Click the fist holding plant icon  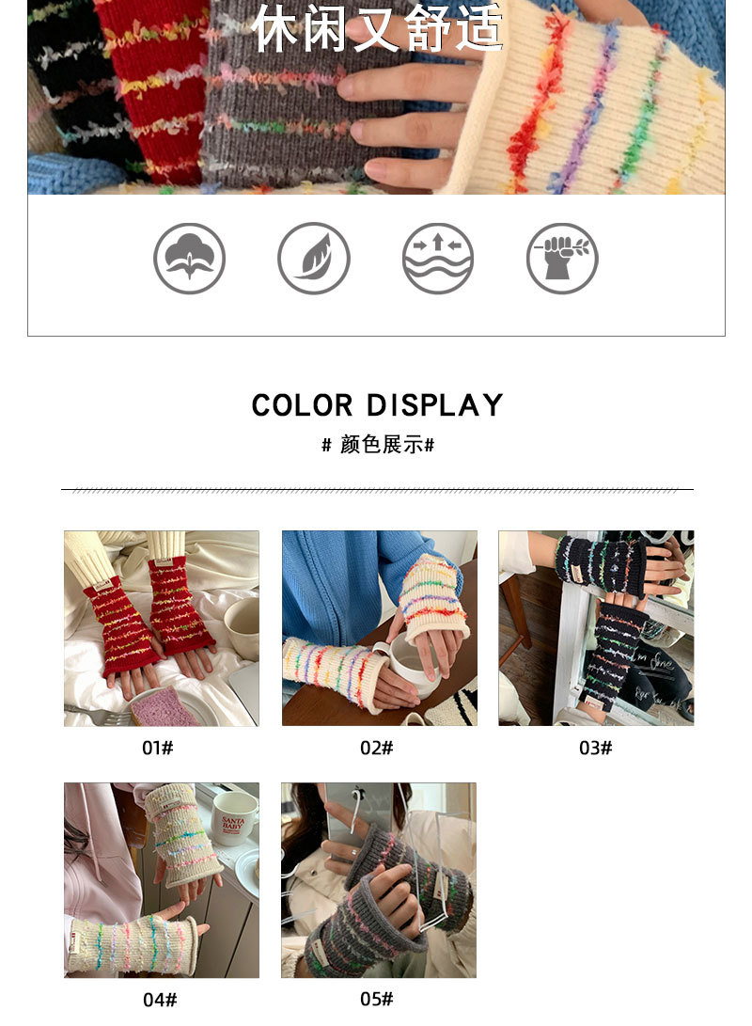tap(562, 259)
